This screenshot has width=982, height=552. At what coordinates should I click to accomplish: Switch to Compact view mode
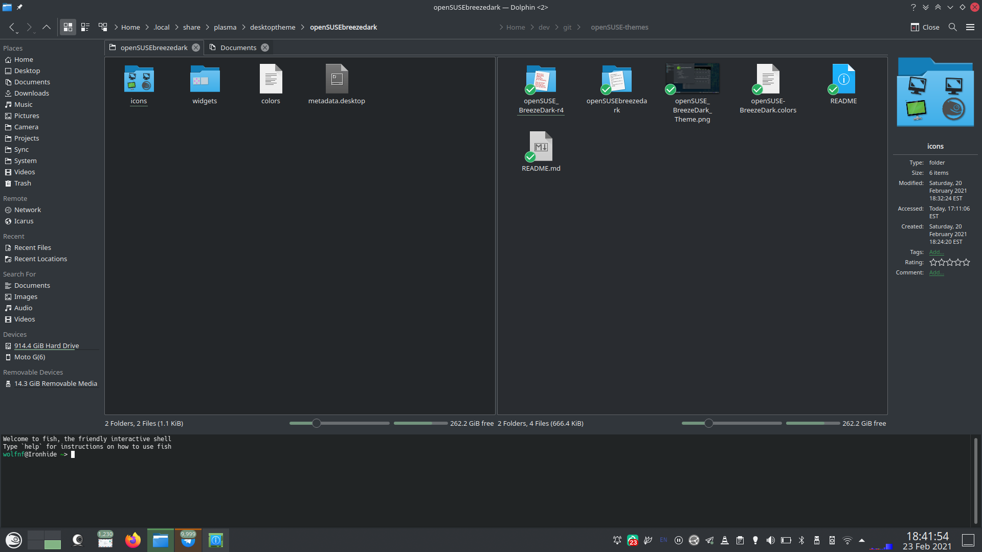click(x=85, y=27)
